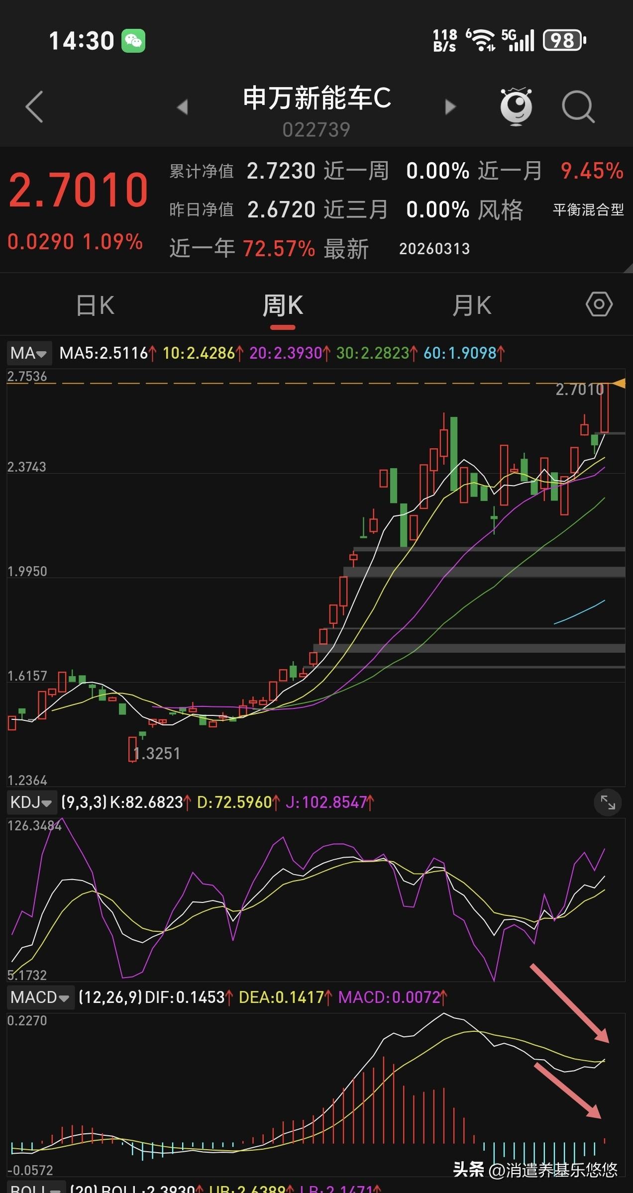Tap the 0.2270 MACD axis label
This screenshot has width=633, height=1193.
pyautogui.click(x=27, y=1020)
